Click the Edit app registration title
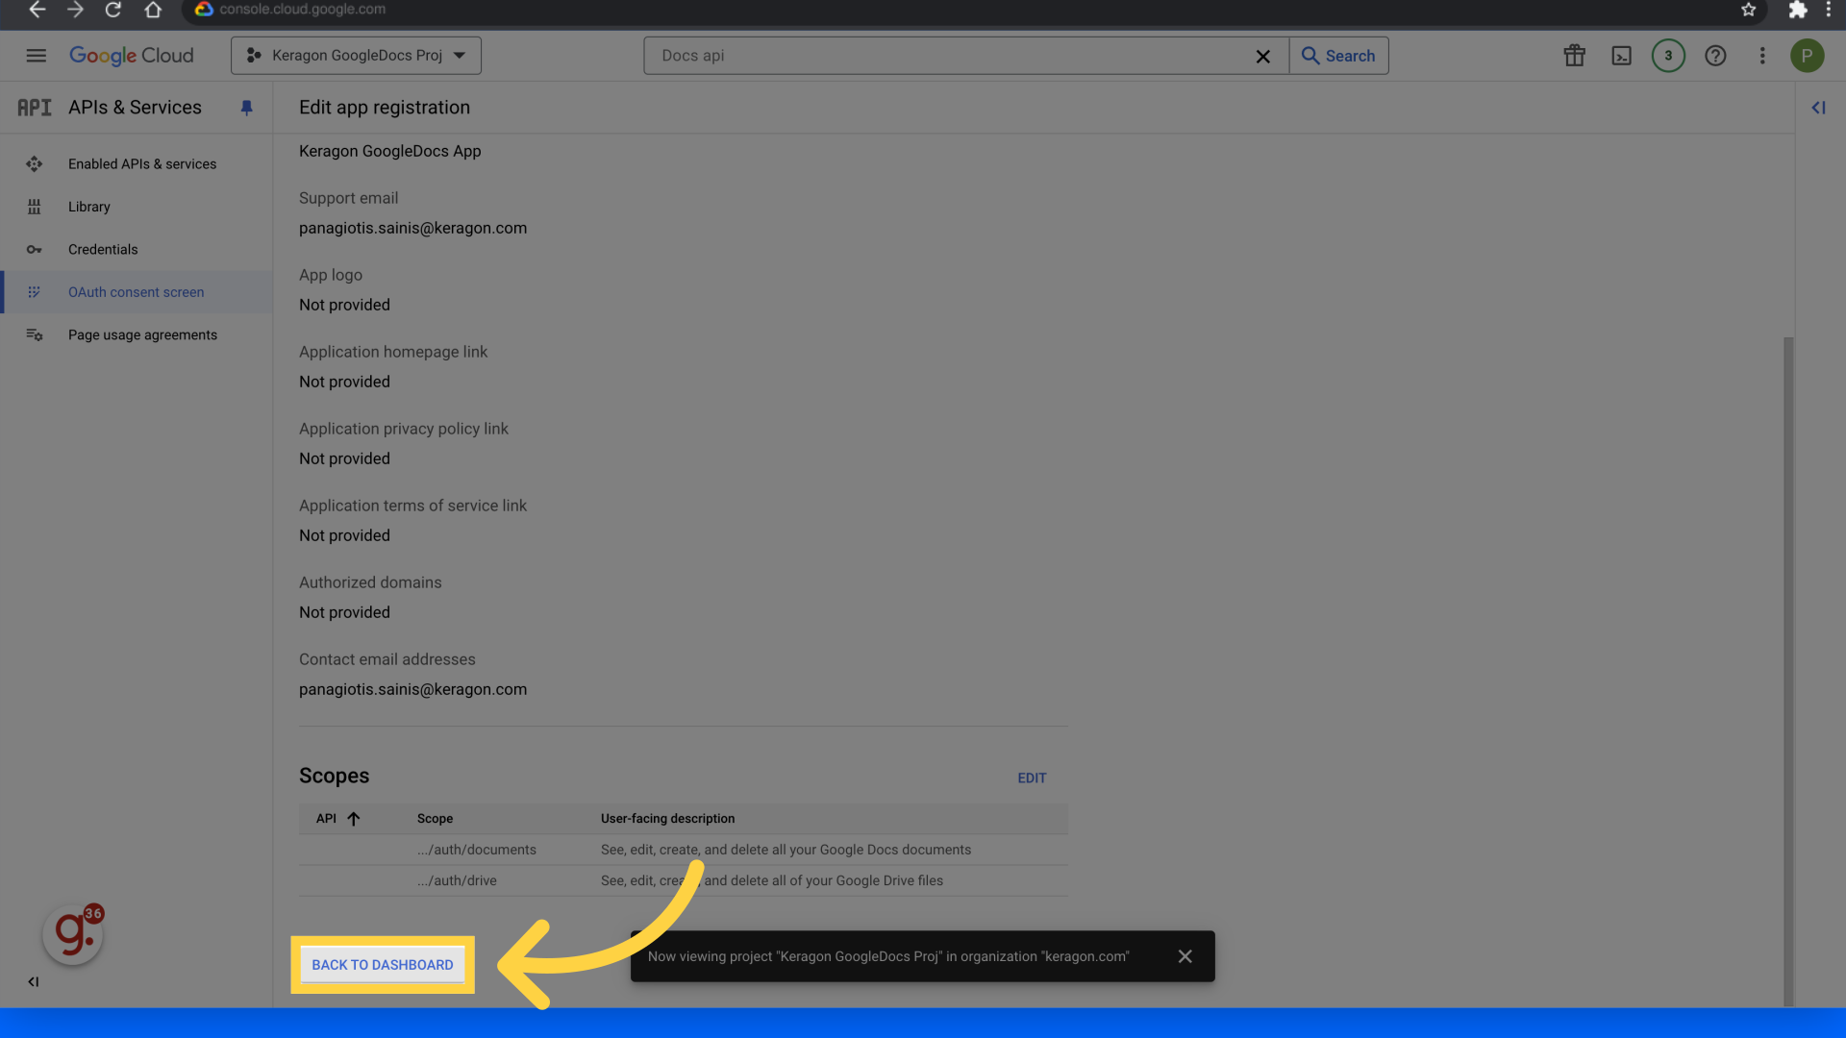Viewport: 1846px width, 1038px height. 385,108
